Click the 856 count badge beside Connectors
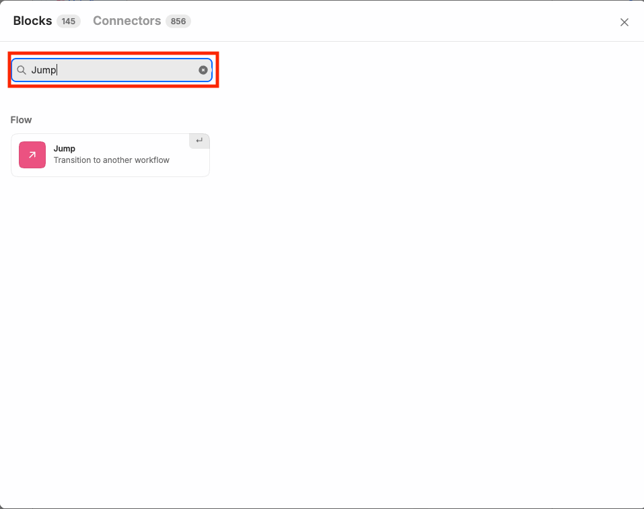This screenshot has height=509, width=644. pos(178,21)
